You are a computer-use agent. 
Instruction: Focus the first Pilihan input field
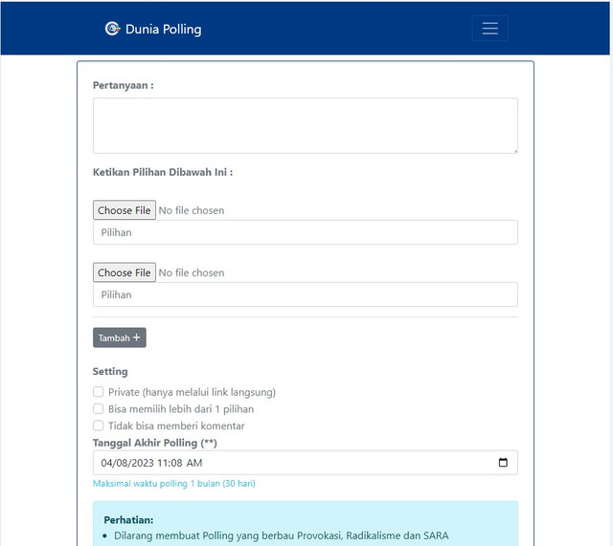(x=306, y=232)
